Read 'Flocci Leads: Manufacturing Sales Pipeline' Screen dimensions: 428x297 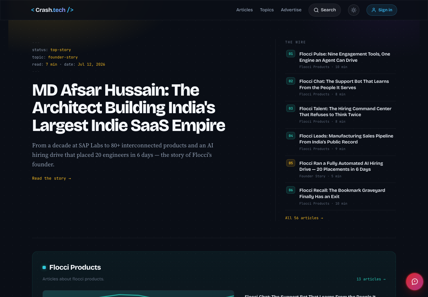point(346,139)
